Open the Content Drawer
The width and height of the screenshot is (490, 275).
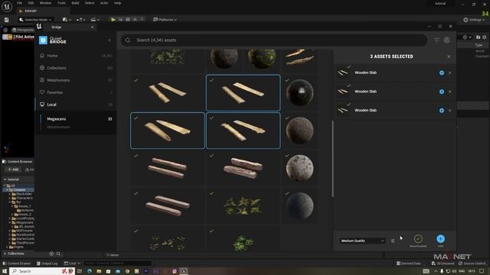pyautogui.click(x=17, y=264)
